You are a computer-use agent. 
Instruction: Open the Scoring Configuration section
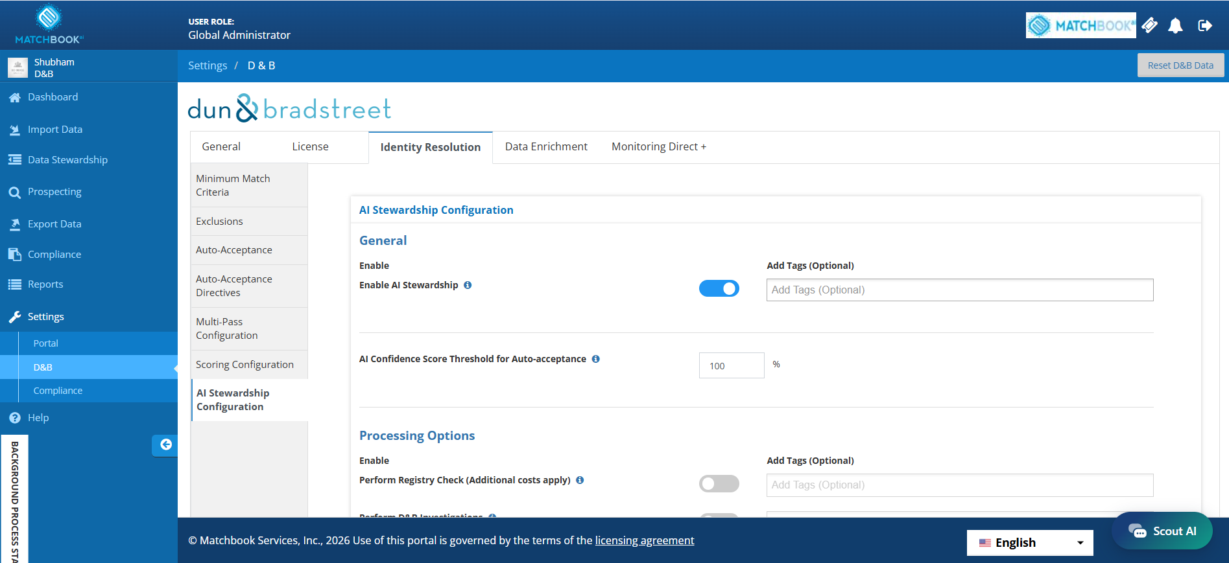249,365
